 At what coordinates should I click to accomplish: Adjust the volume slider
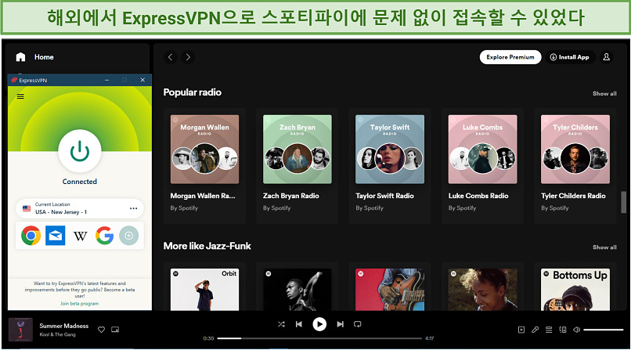tap(604, 330)
